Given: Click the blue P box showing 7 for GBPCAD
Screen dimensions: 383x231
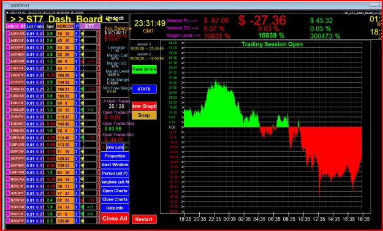Looking at the screenshot, I should [x=77, y=145].
